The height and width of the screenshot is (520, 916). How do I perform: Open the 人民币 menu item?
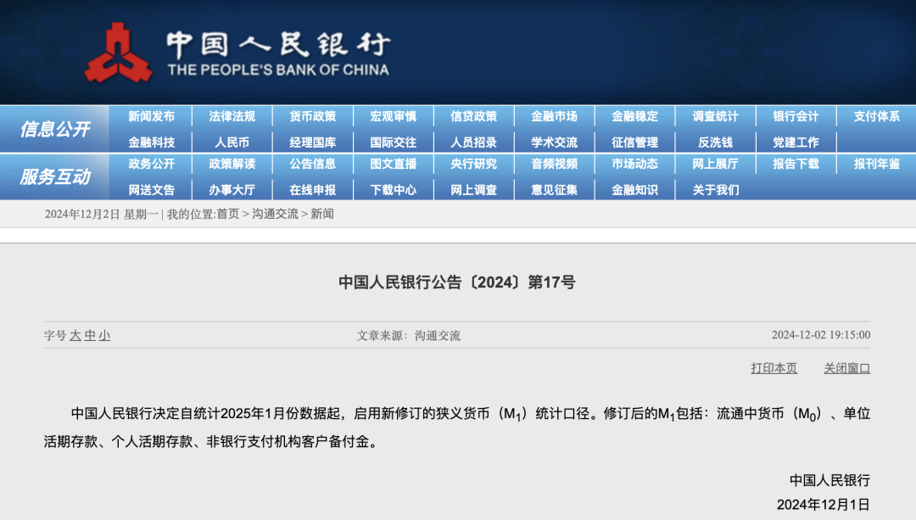click(x=232, y=142)
